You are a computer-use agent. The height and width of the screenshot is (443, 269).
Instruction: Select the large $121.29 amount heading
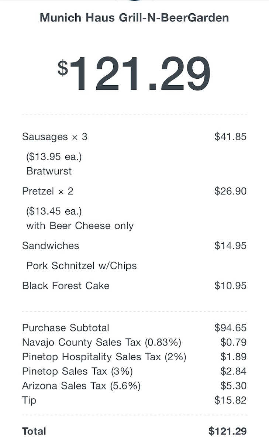[134, 74]
